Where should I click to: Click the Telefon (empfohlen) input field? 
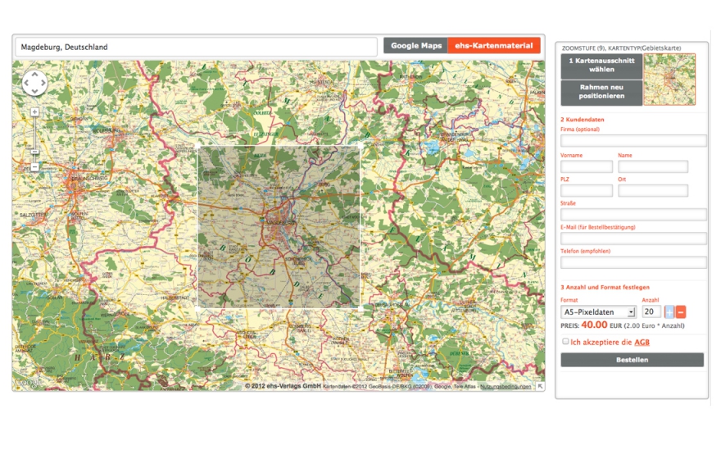[633, 262]
